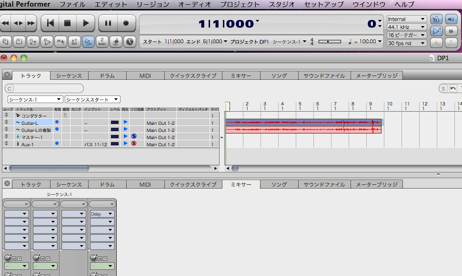Switch lower pane to ソング tab
Viewport: 462px width, 276px height.
pyautogui.click(x=279, y=184)
